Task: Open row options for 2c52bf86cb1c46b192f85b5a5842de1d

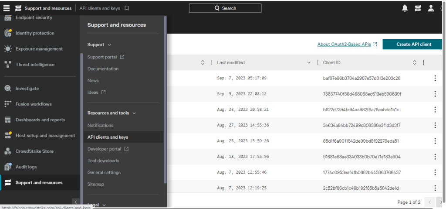Action: tap(435, 188)
